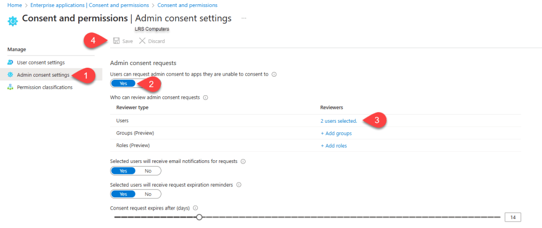The width and height of the screenshot is (542, 228).
Task: Click the User consent settings icon
Action: (10, 62)
